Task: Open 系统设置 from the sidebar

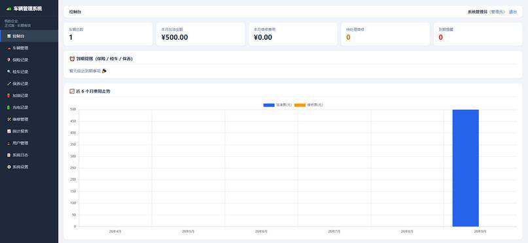Action: tap(29, 167)
